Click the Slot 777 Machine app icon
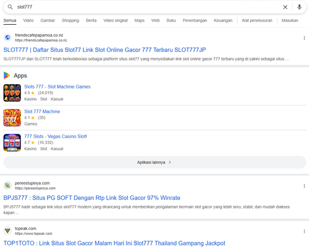 tap(12, 118)
